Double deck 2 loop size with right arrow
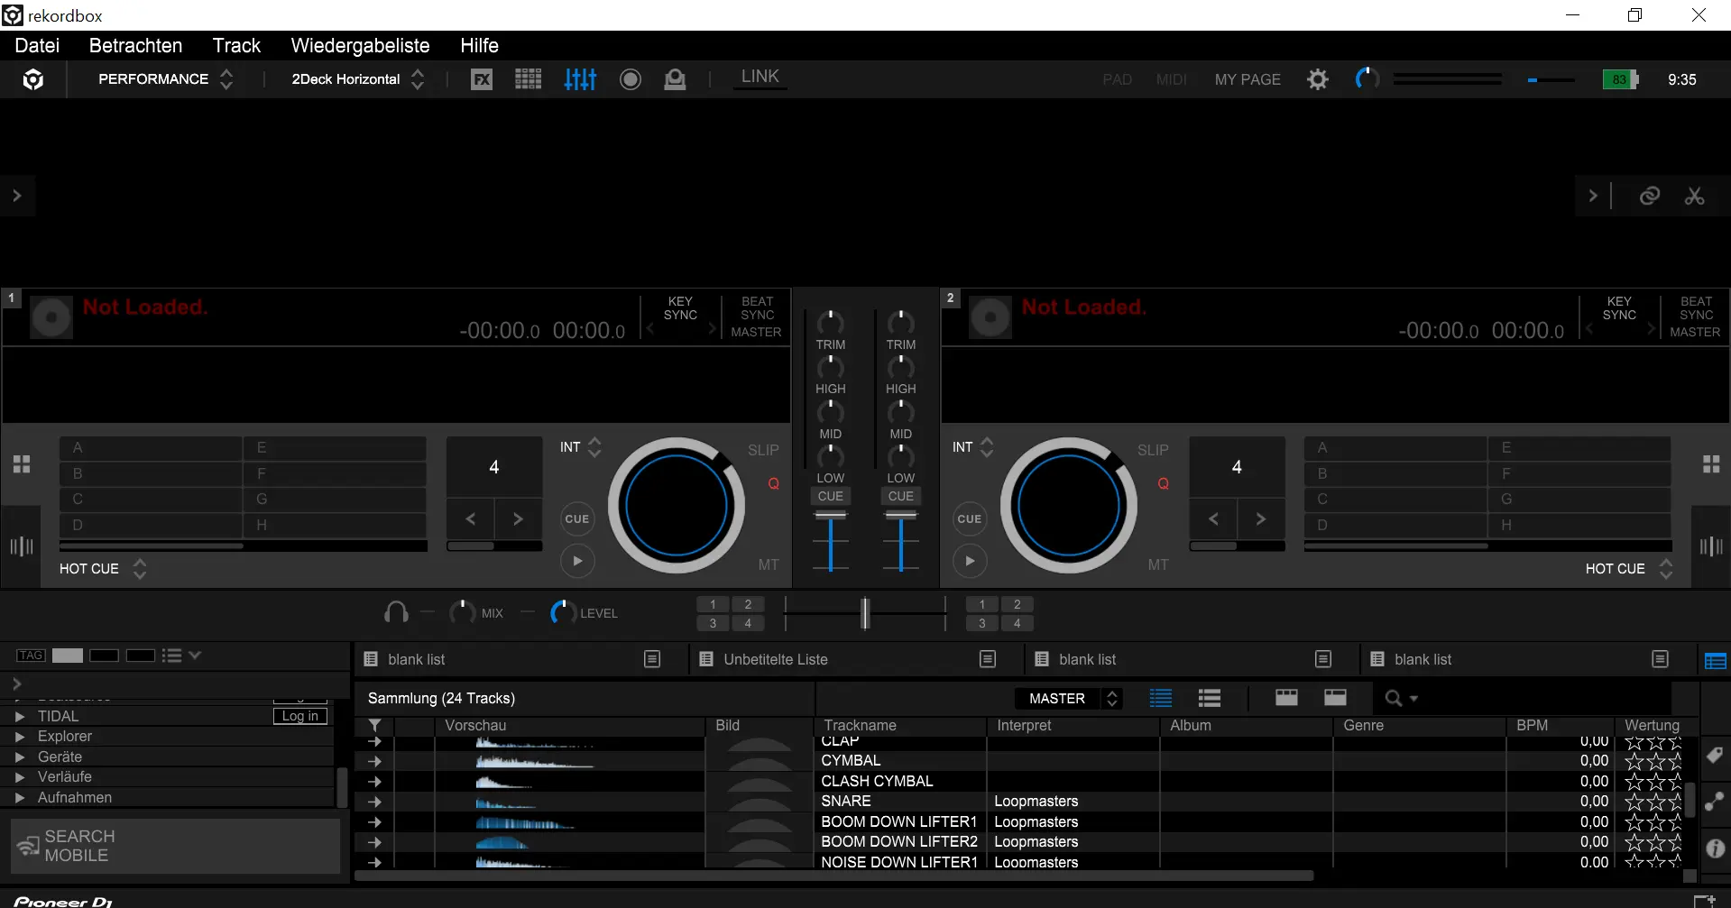Viewport: 1731px width, 908px height. [x=1260, y=518]
